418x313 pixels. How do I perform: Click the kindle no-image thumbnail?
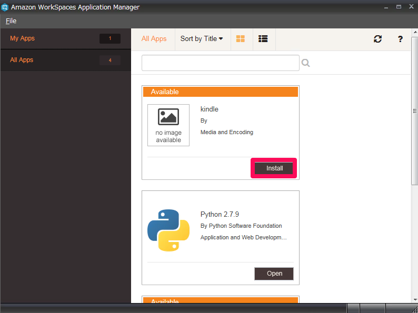coord(168,125)
